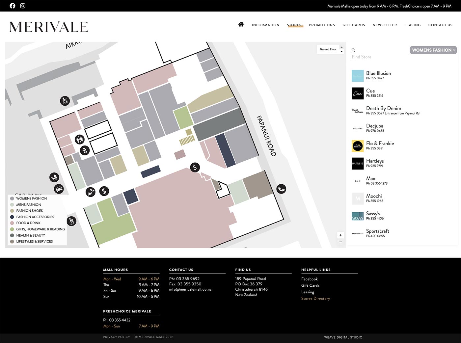The image size is (461, 343).
Task: Click the toilets icon on the map
Action: pos(79,140)
